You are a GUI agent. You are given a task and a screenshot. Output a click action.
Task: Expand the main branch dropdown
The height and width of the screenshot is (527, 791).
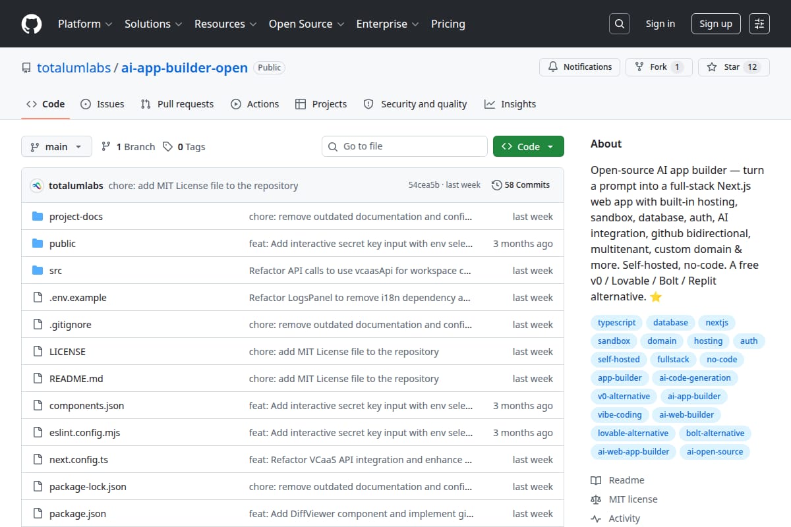tap(56, 147)
